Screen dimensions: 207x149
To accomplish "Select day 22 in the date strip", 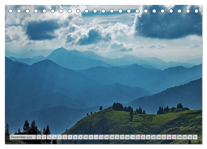I will 148,137.
